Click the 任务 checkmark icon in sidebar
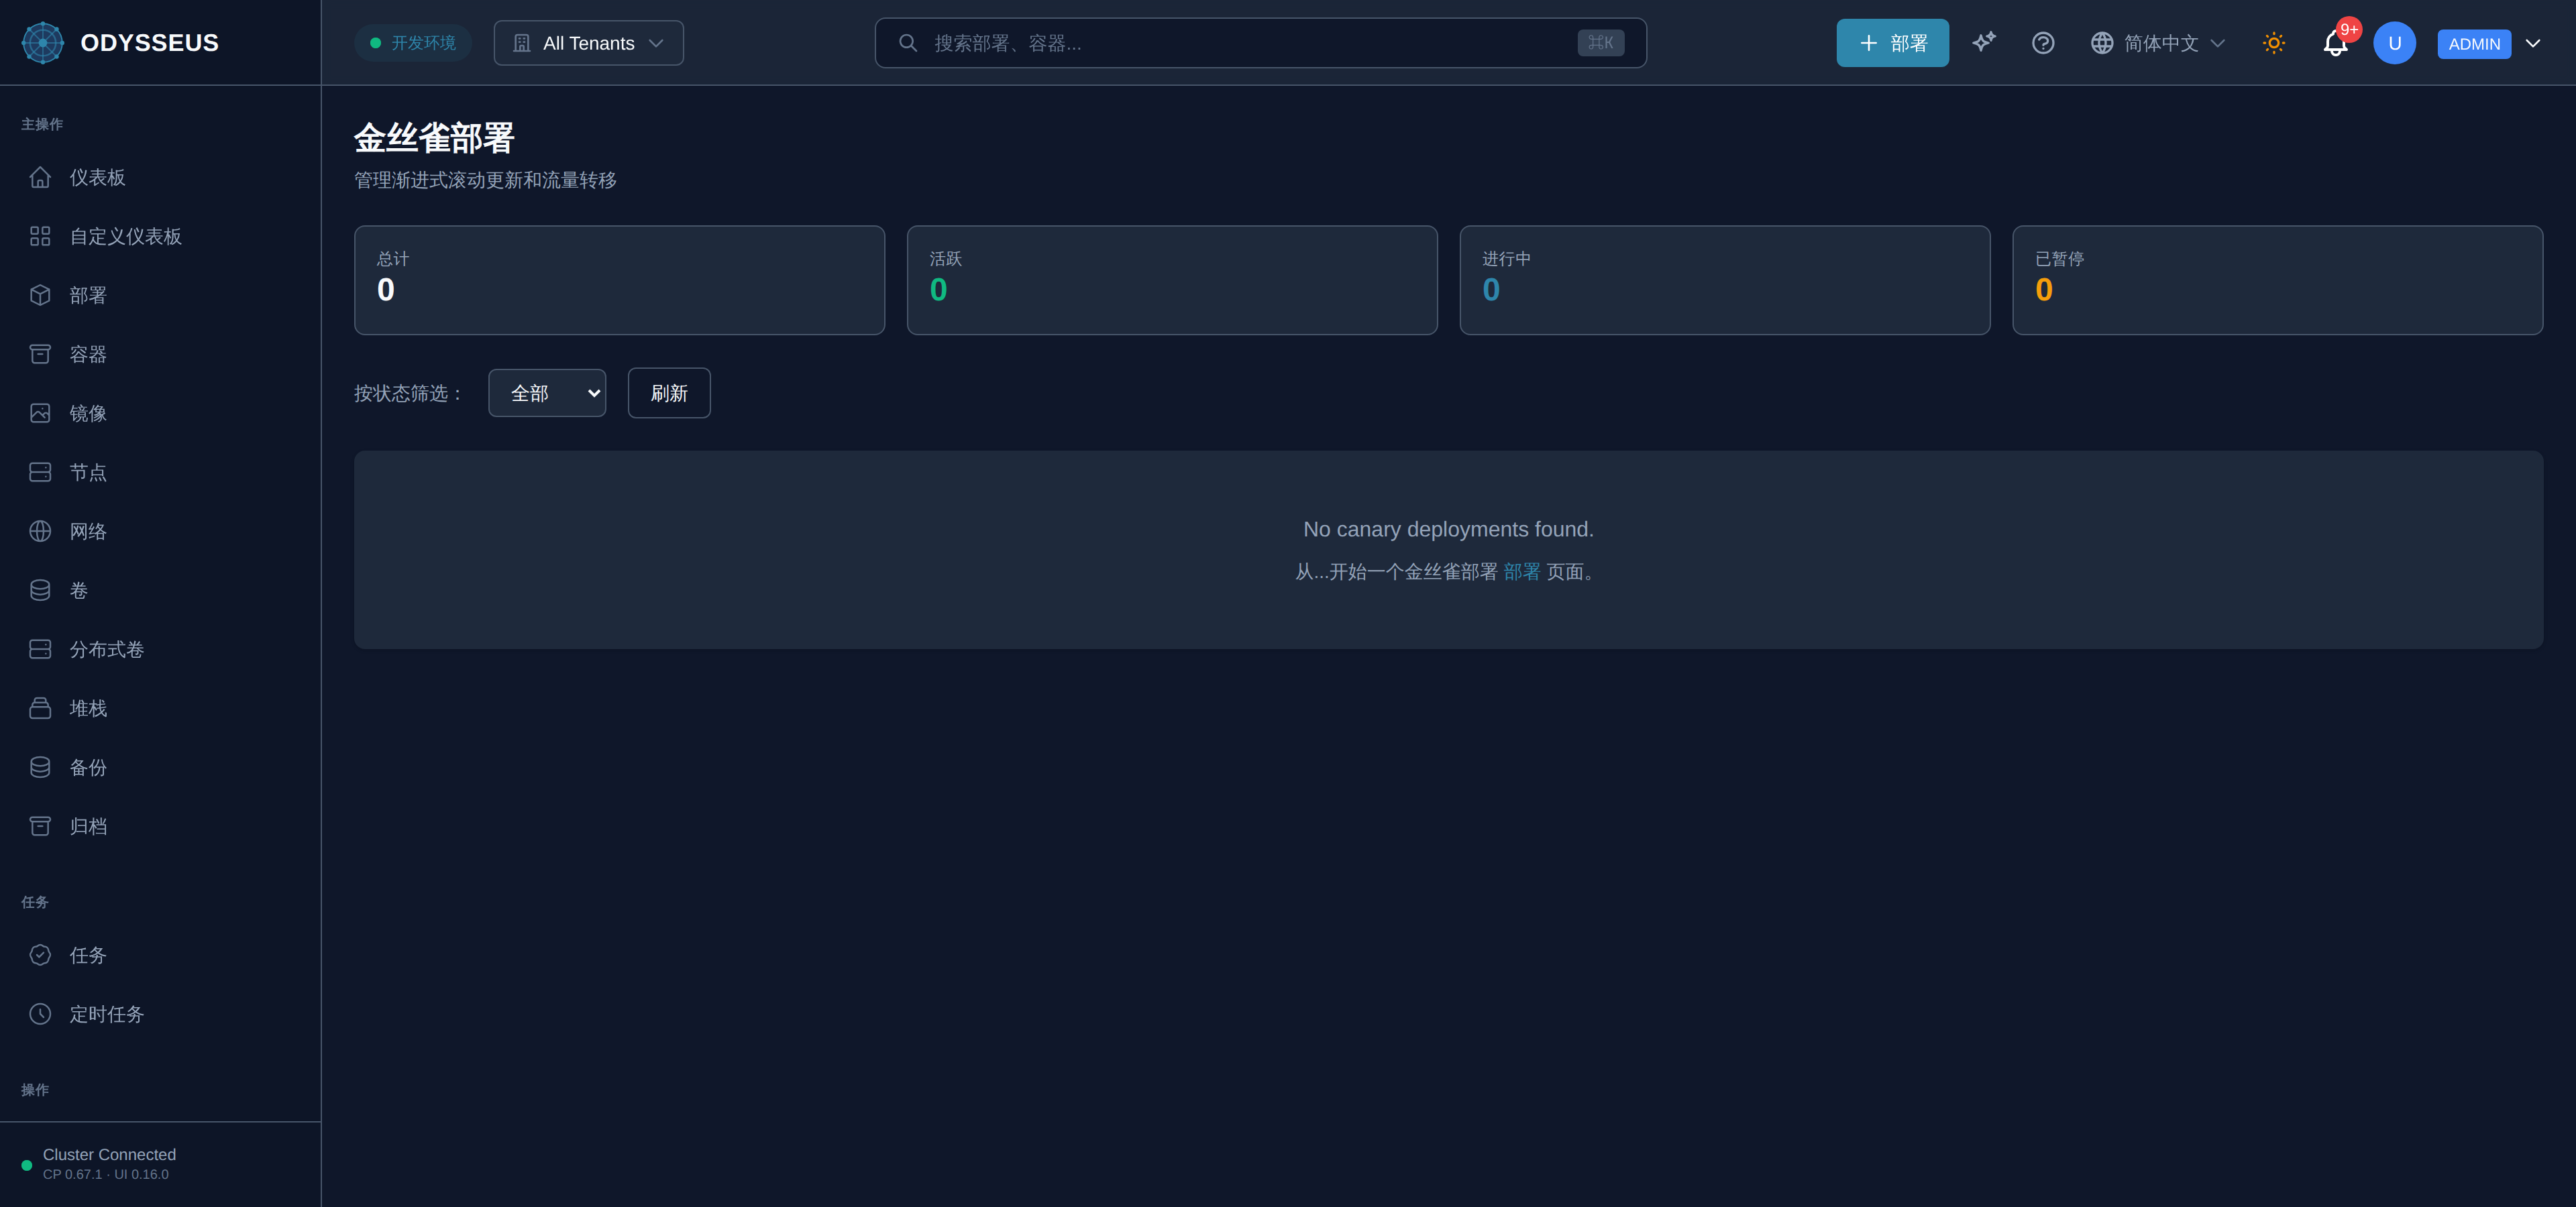 point(40,954)
